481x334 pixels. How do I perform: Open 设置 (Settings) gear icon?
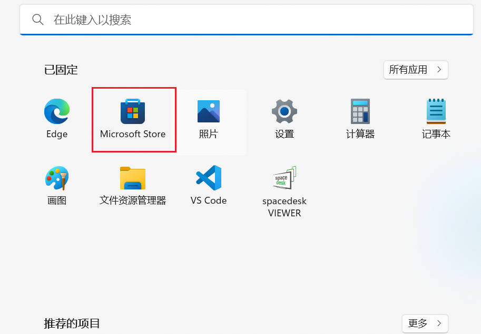(x=284, y=111)
